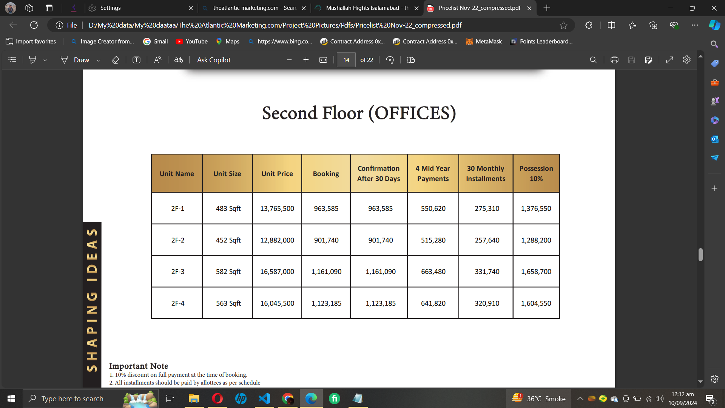Image resolution: width=725 pixels, height=408 pixels.
Task: Click the Zoom in plus icon
Action: tap(306, 60)
